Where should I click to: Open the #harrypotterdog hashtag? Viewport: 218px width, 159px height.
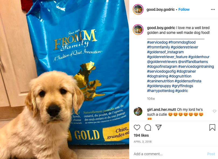click(x=161, y=91)
